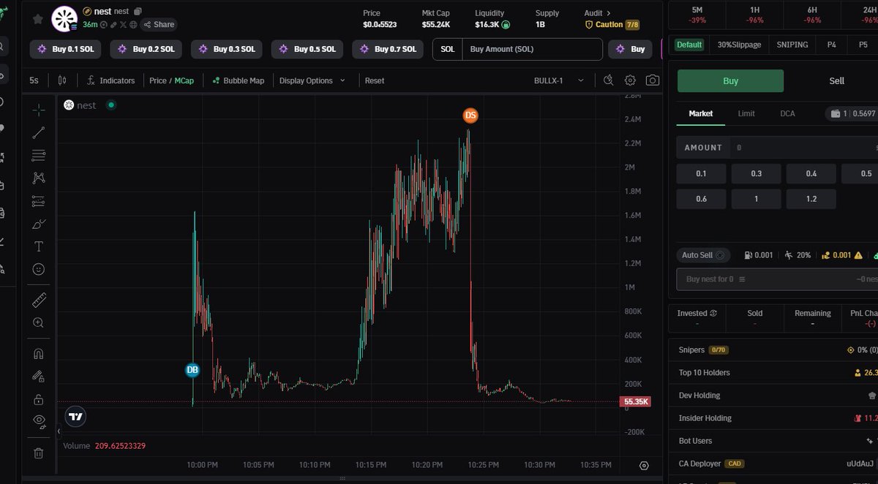878x484 pixels.
Task: Click the Buy button beside amount input
Action: 631,49
